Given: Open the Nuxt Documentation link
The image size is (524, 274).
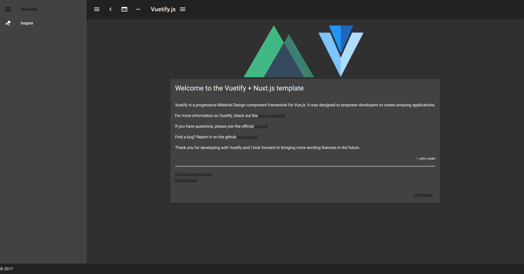Looking at the screenshot, I should tap(193, 174).
